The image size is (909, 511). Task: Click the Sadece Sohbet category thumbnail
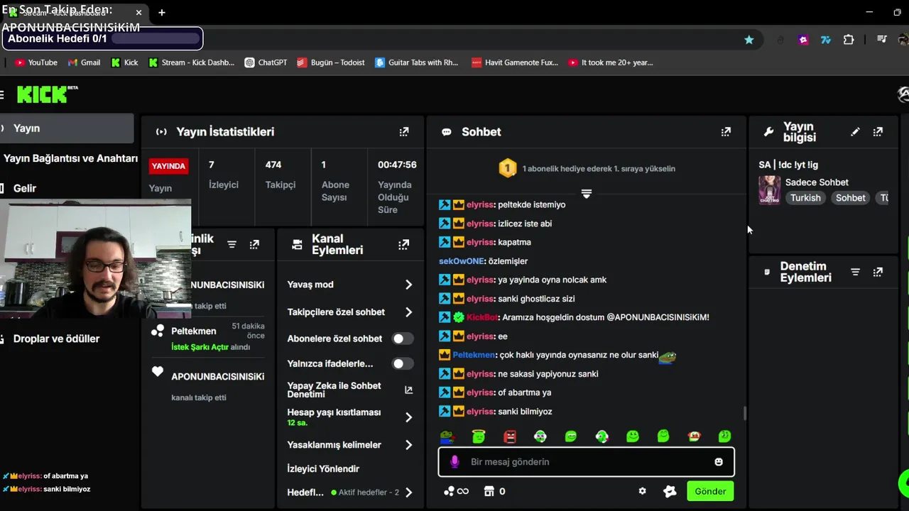(770, 190)
